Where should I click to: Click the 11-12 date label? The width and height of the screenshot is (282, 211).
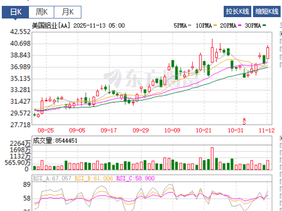(267, 130)
